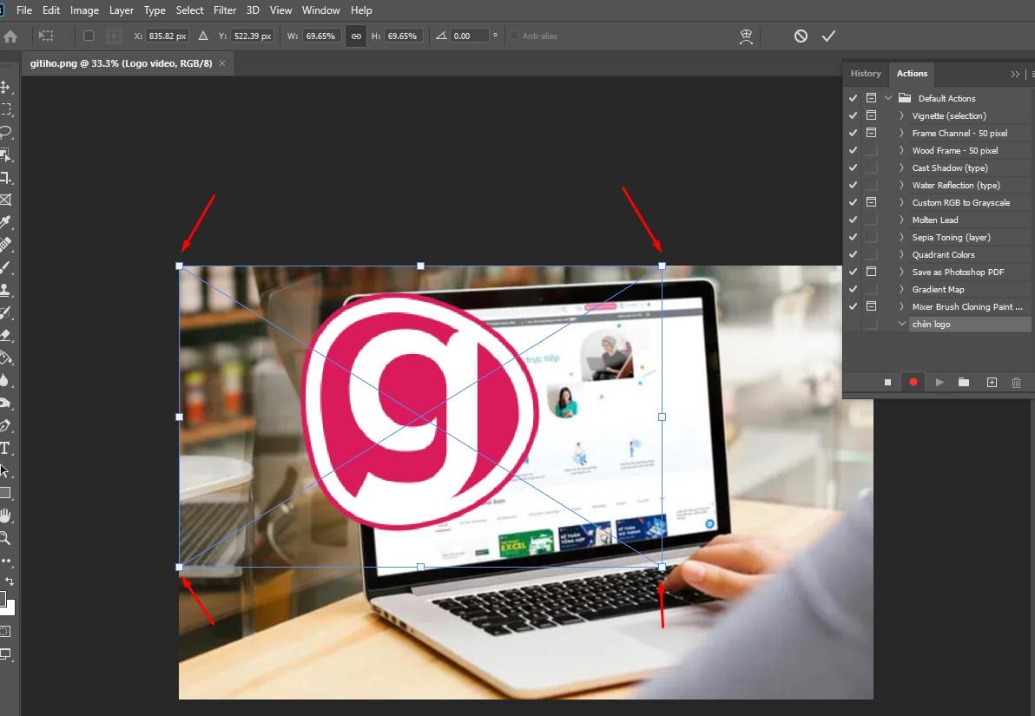Cancel the transform with the slash button
Screen dimensions: 1035x716
(x=800, y=36)
